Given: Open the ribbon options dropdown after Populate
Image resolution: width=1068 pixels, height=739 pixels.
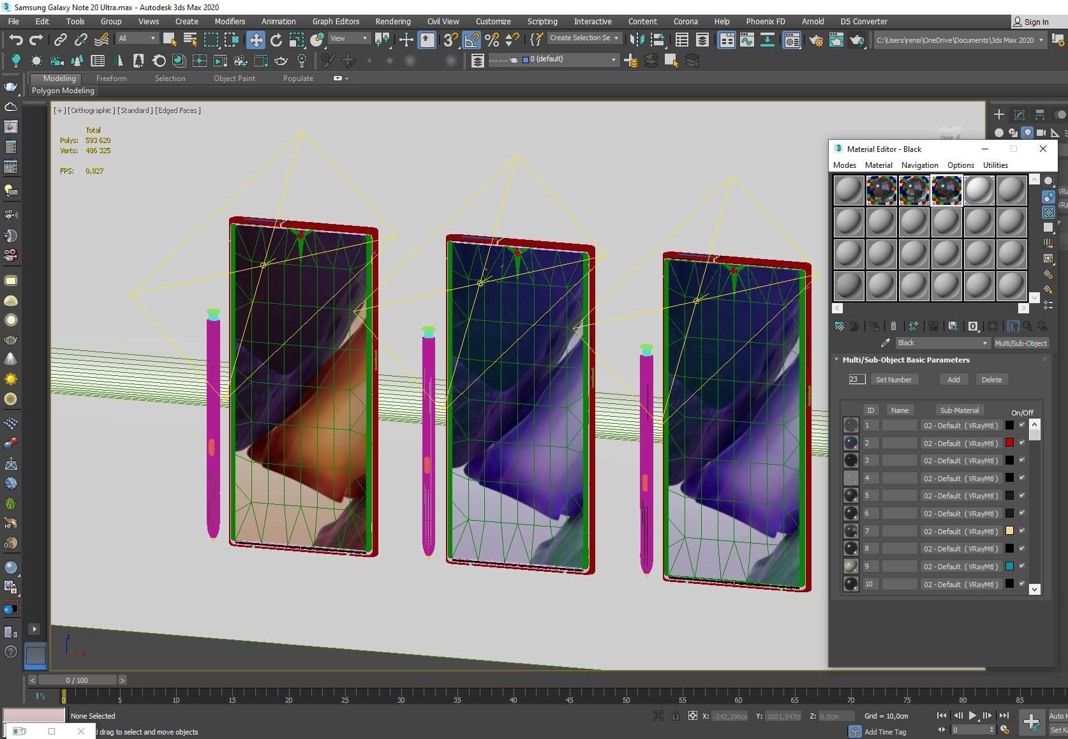Looking at the screenshot, I should 341,78.
